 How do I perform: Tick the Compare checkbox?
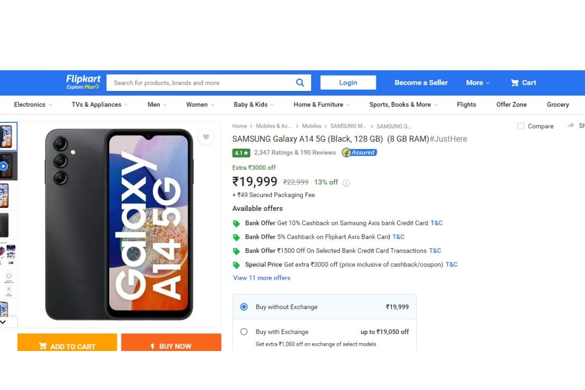pos(521,126)
